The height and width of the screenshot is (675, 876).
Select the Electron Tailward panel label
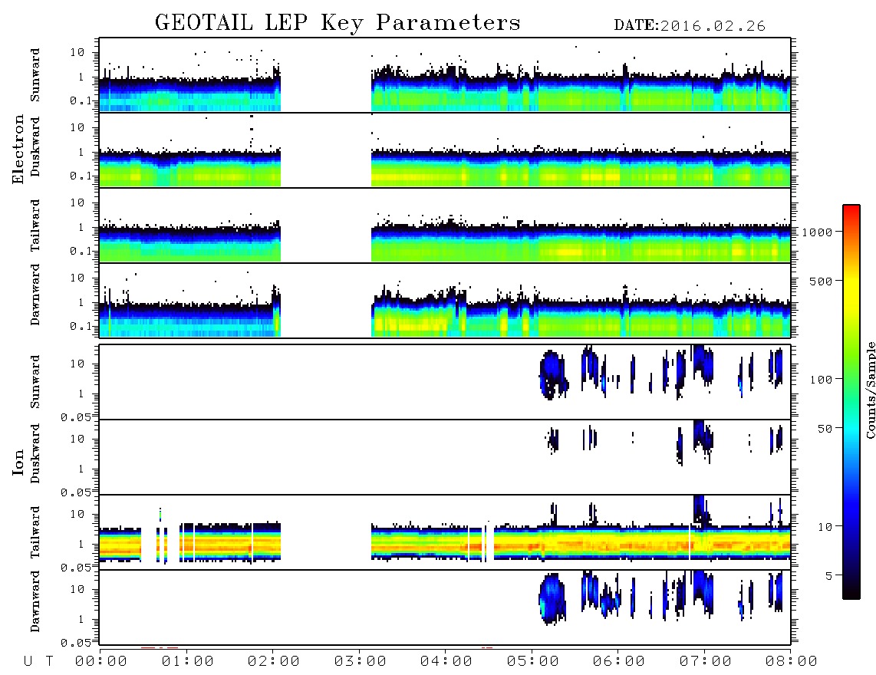(x=35, y=226)
